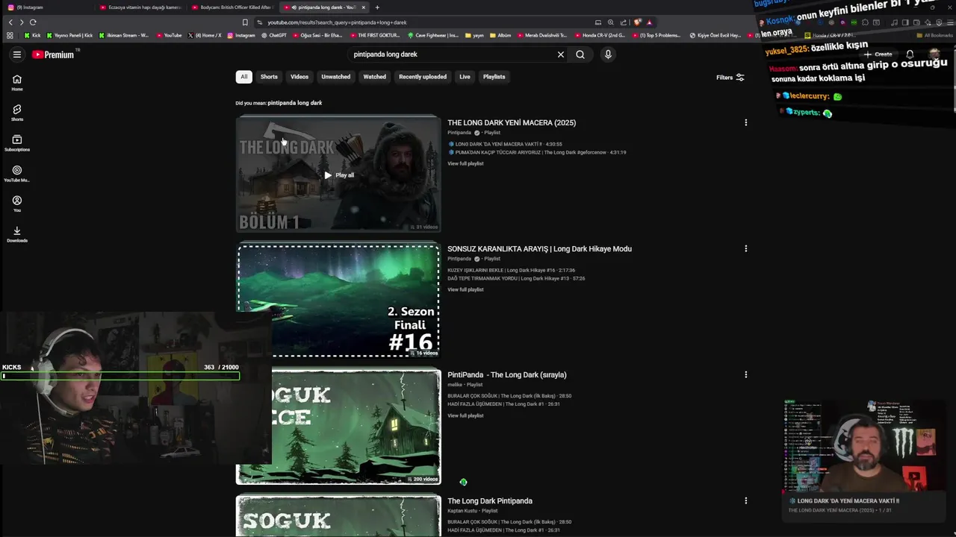Open the search Filters panel
This screenshot has height=537, width=956.
pos(730,78)
